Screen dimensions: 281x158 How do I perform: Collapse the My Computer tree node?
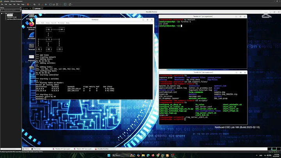2,13
